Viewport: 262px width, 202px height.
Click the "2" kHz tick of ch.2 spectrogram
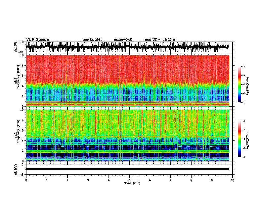click(x=23, y=151)
